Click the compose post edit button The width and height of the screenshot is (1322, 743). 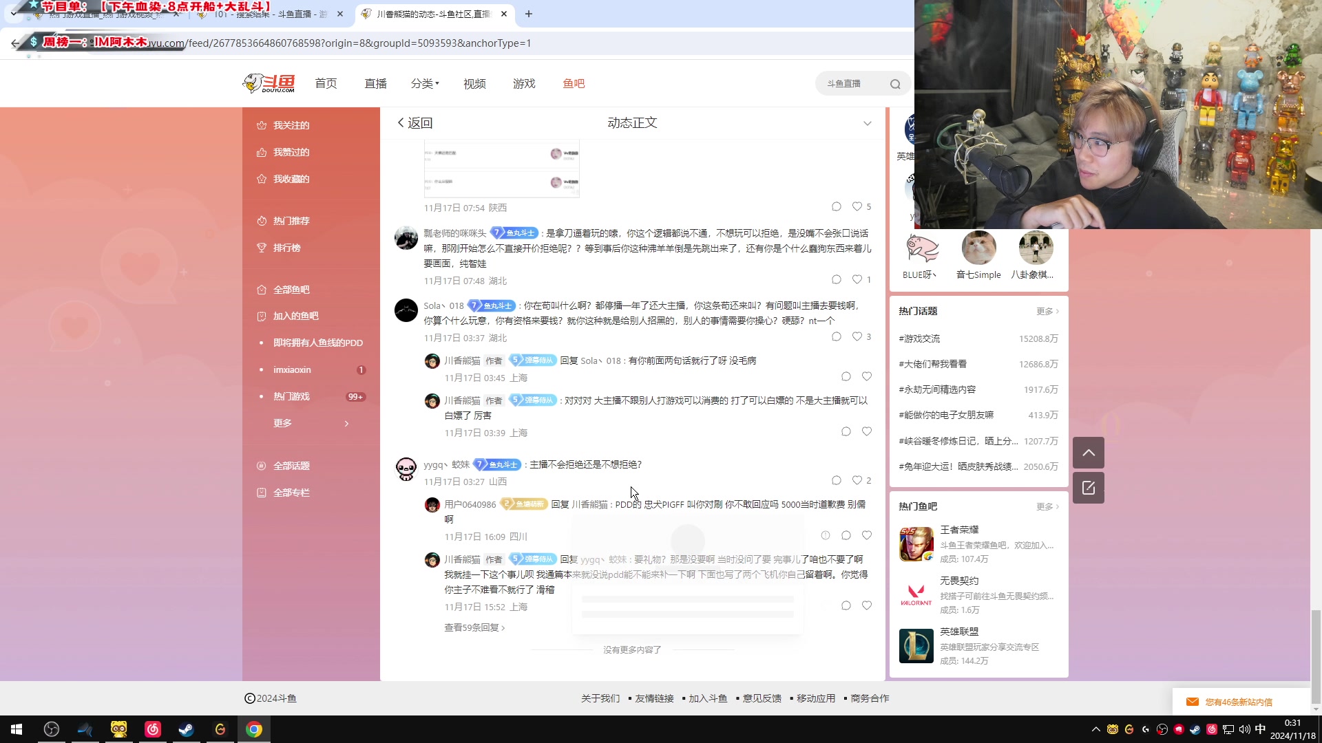click(x=1089, y=488)
